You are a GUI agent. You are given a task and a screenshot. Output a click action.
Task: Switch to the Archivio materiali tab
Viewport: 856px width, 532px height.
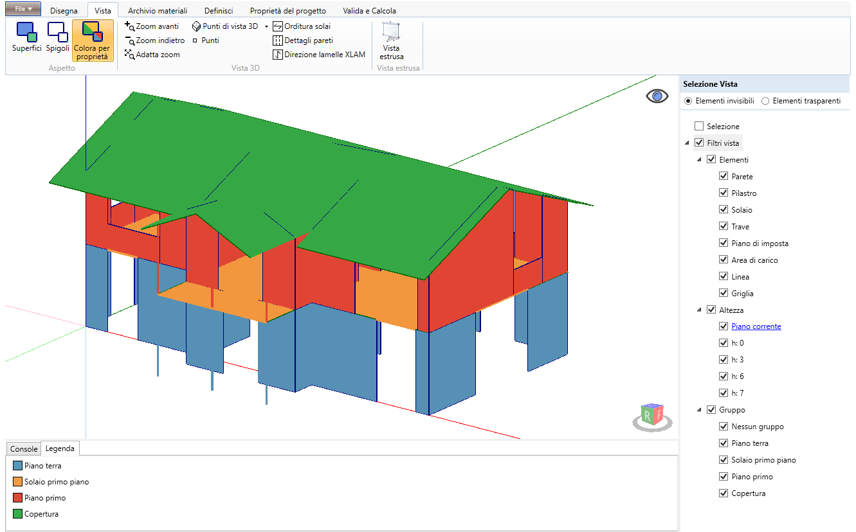158,10
